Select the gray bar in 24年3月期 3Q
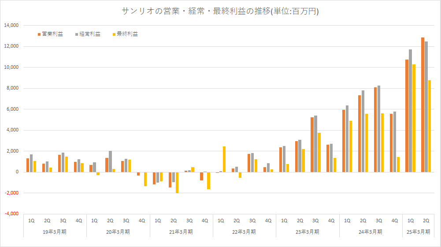Screen dimensions: 441x247 point(379,129)
